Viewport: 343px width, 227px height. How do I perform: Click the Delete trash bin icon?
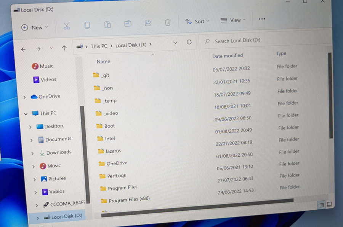168,22
